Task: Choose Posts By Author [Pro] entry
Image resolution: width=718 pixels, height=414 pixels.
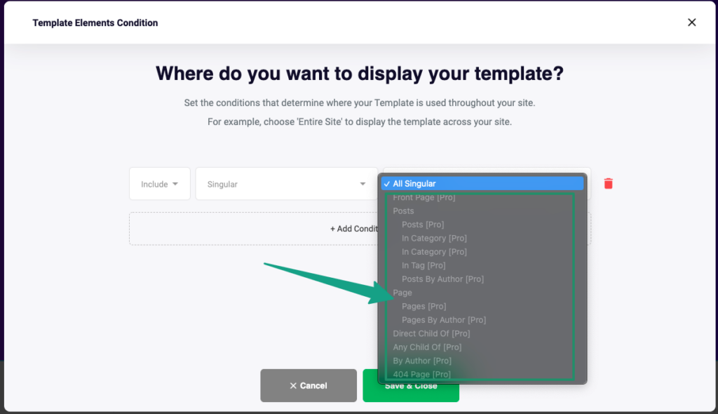Action: click(x=442, y=279)
